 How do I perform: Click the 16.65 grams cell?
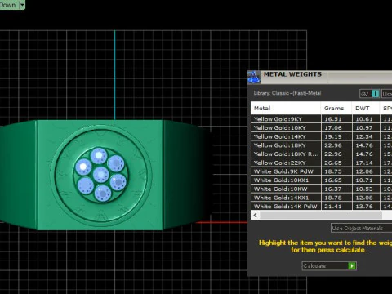[336, 180]
